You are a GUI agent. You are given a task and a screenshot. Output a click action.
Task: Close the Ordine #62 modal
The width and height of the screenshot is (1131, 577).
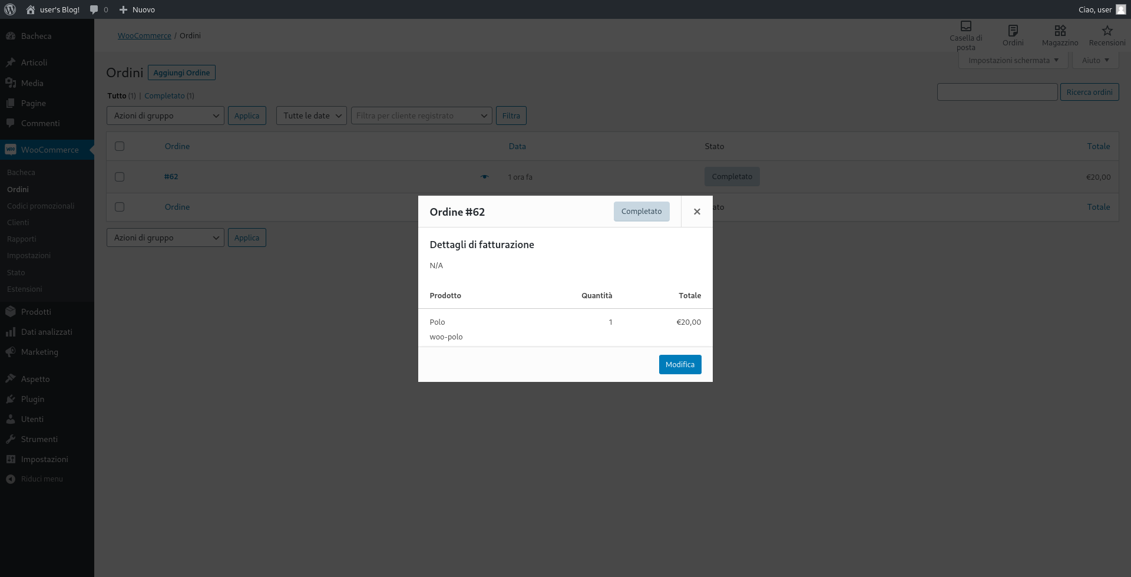[x=697, y=212]
